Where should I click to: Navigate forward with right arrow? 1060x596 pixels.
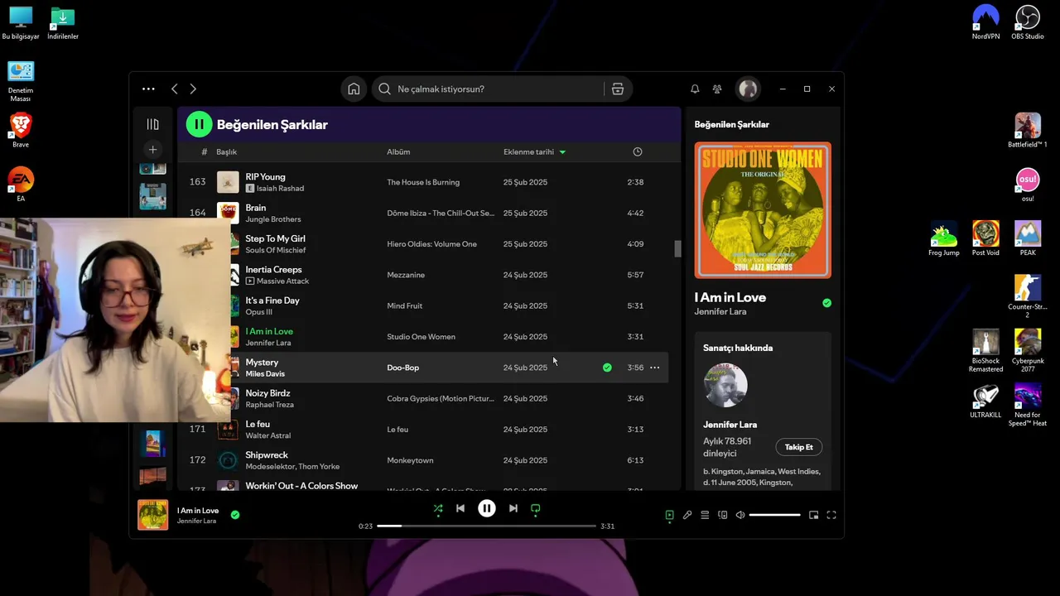click(193, 89)
